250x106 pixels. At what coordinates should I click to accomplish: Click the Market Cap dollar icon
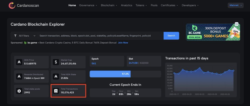click(x=56, y=62)
